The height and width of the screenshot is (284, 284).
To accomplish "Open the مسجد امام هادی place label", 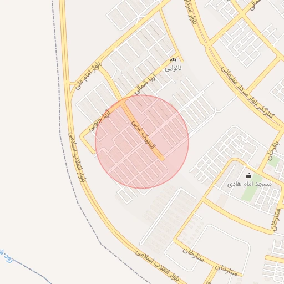I will pyautogui.click(x=250, y=184).
